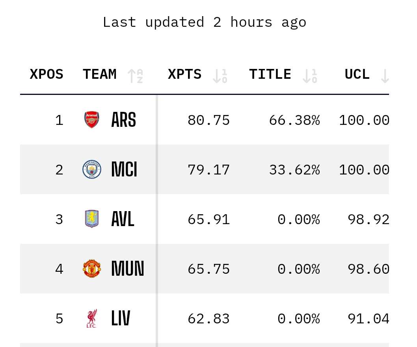Click the Aston Villa crest
Screen dimensions: 417x347
(92, 219)
